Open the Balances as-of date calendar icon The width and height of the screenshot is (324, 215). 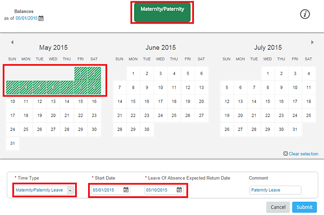(x=41, y=19)
